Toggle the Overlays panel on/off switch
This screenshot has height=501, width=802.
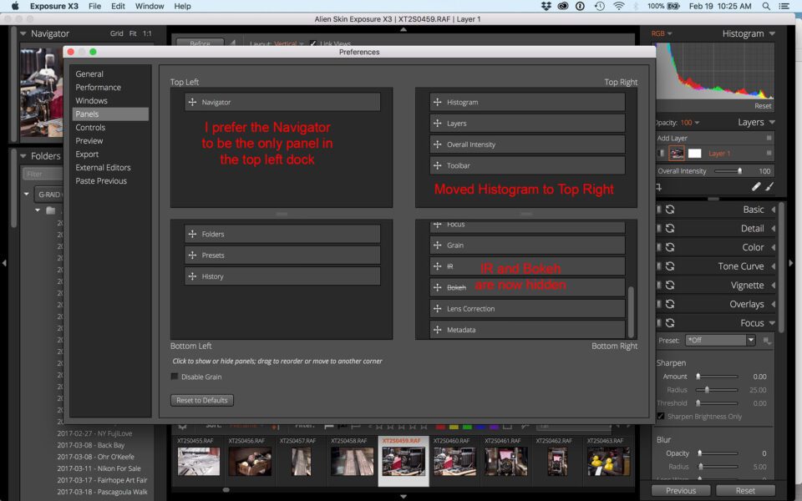(659, 304)
